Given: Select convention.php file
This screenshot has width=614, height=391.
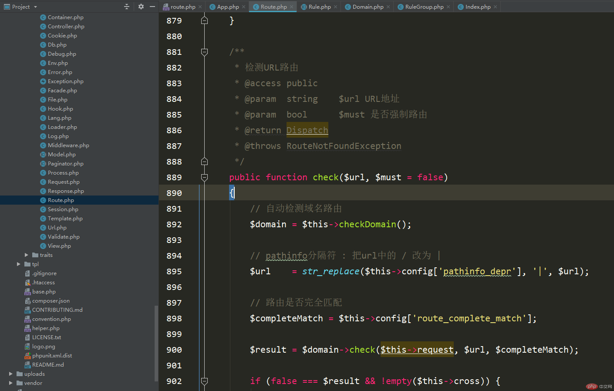Looking at the screenshot, I should [x=51, y=319].
